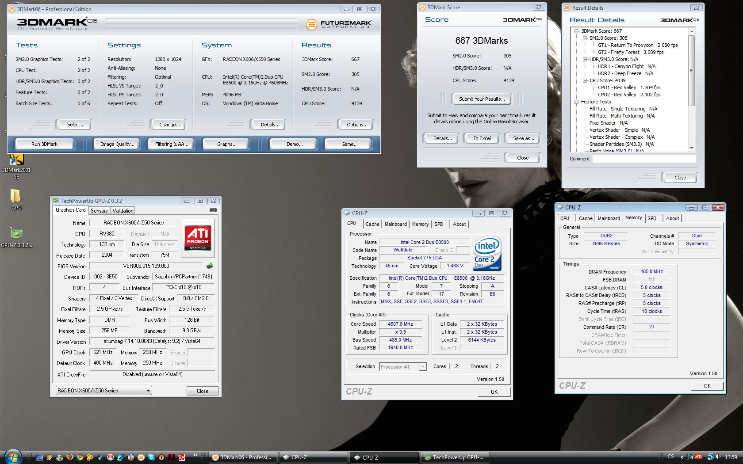Click the Close button in GPU-Z
Screen dimensions: 743x464
click(x=203, y=391)
